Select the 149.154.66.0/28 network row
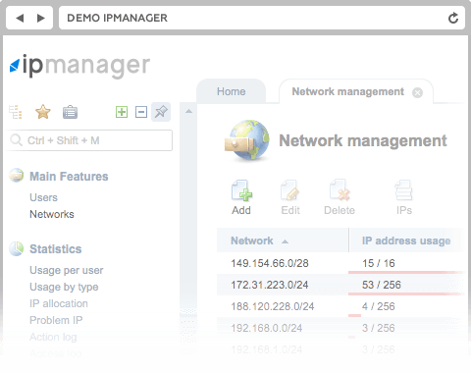Viewport: 471px width, 373px height. click(340, 263)
